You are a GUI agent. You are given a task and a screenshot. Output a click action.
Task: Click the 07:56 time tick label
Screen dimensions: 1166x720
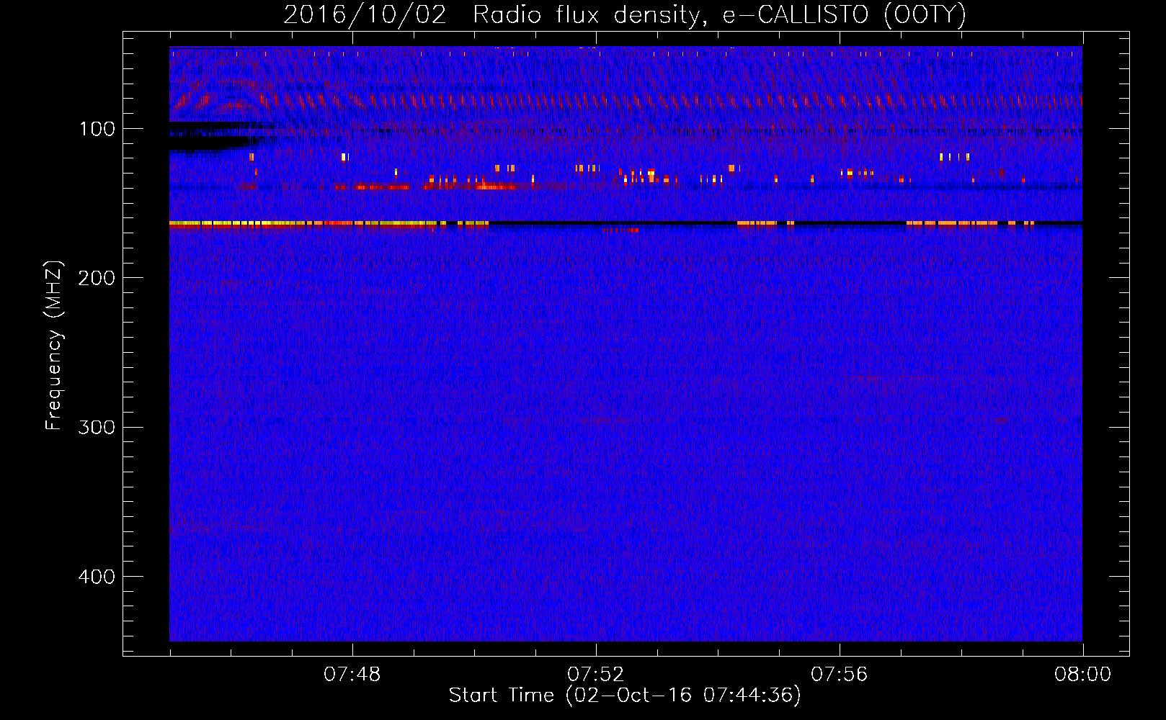tap(840, 675)
